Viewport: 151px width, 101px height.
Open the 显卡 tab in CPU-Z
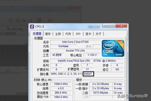point(88,34)
